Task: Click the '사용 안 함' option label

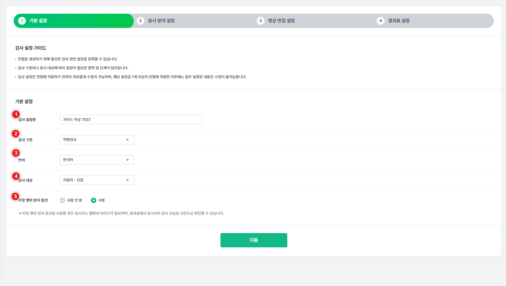Action: (75, 200)
